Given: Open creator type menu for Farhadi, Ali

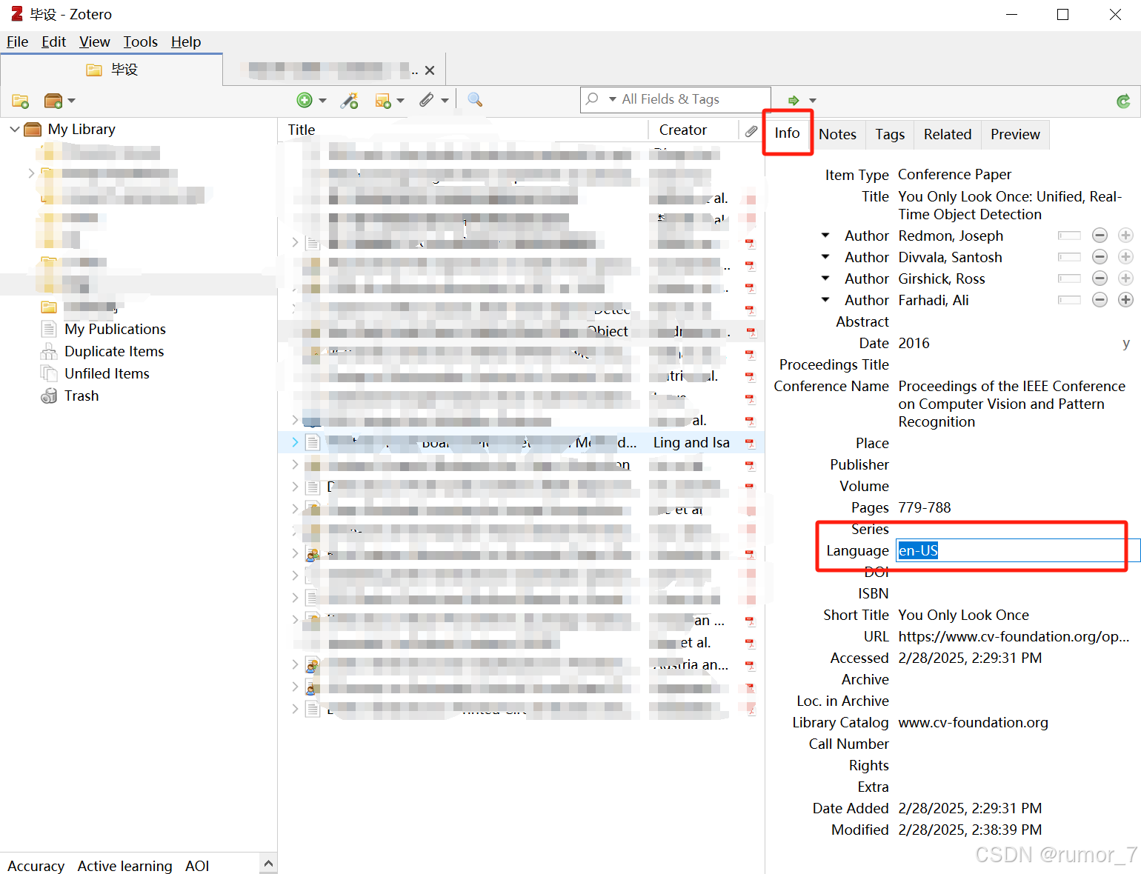Looking at the screenshot, I should [825, 300].
